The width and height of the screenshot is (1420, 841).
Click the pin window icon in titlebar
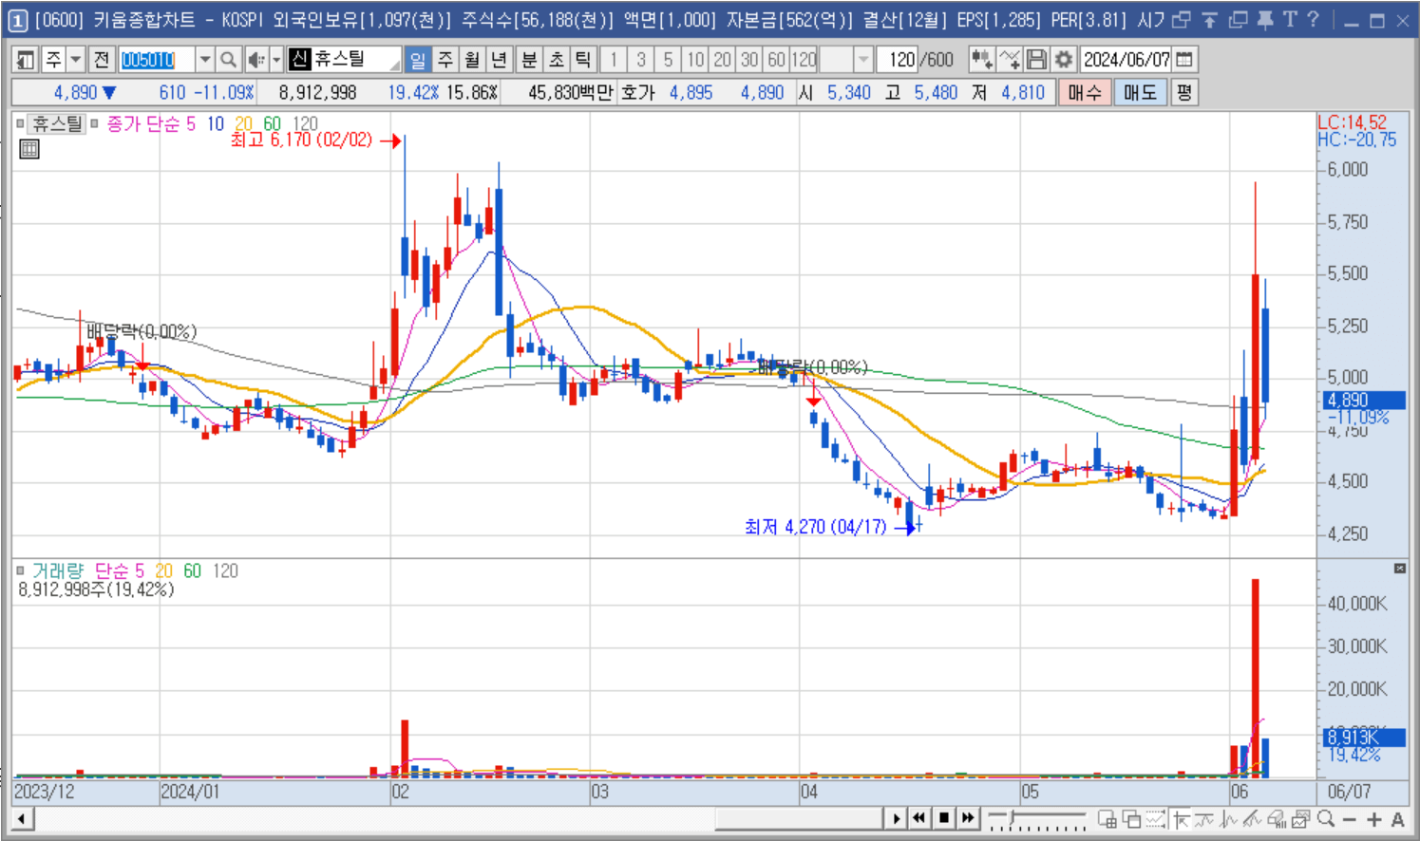tap(1264, 20)
